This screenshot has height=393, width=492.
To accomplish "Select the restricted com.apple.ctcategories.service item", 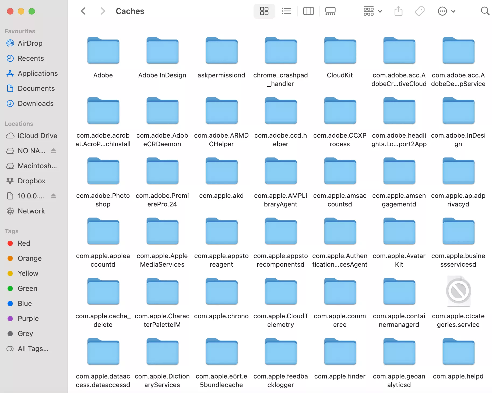I will tap(458, 291).
